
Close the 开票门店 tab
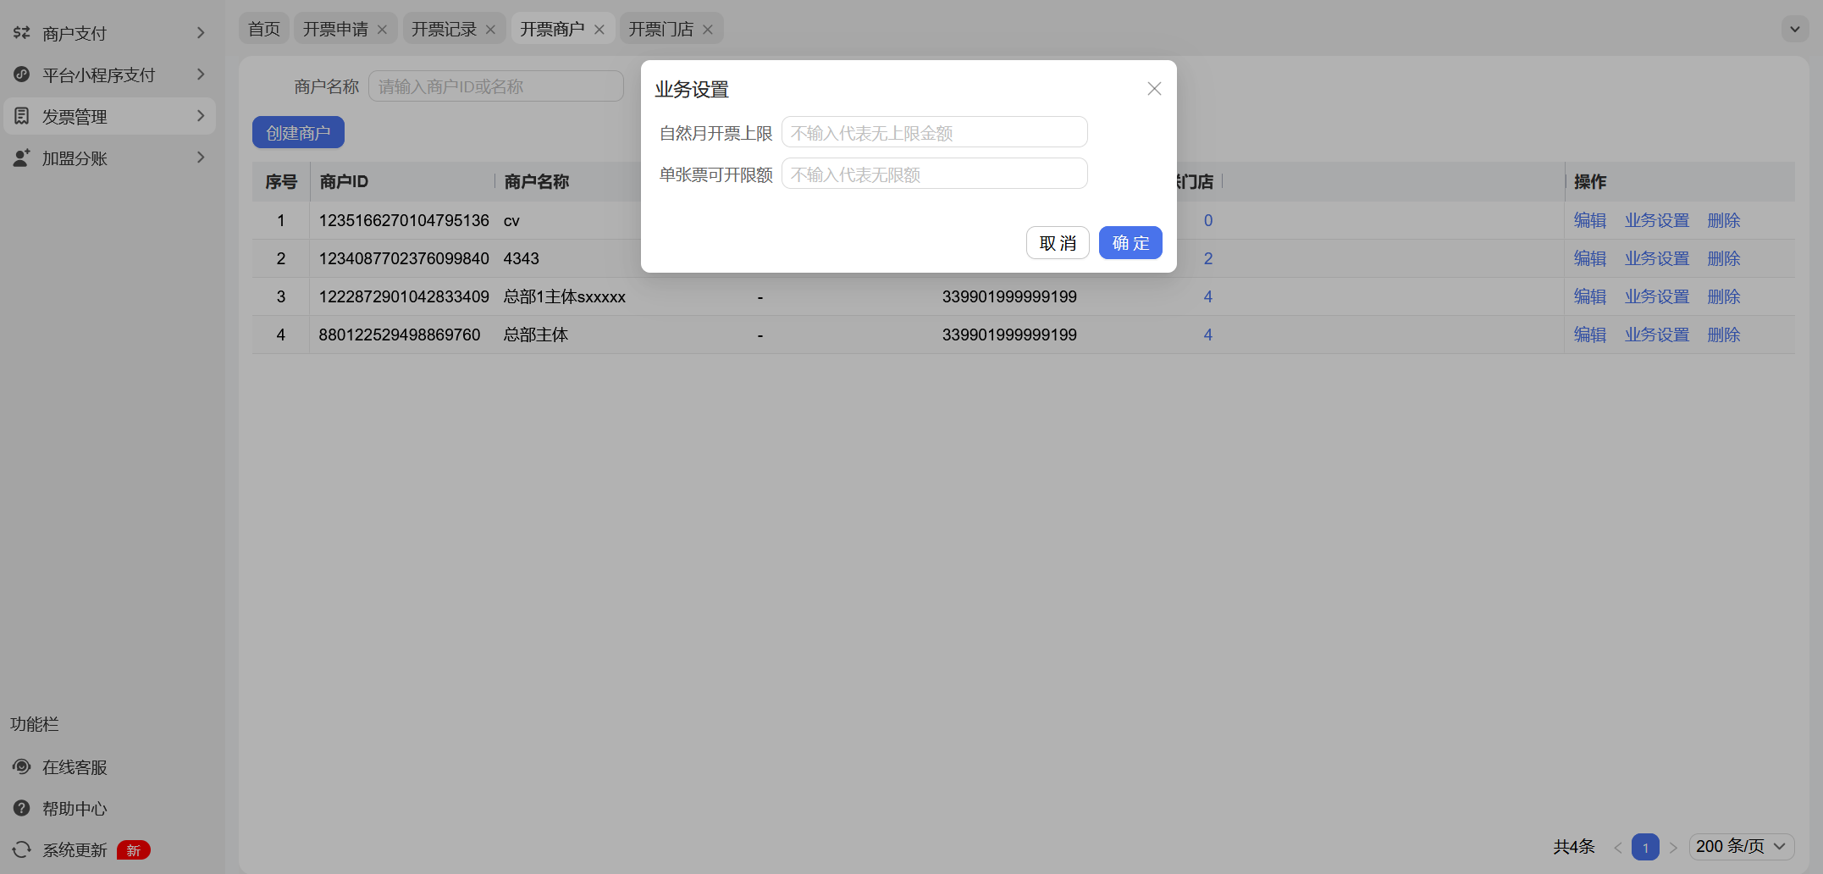[707, 30]
